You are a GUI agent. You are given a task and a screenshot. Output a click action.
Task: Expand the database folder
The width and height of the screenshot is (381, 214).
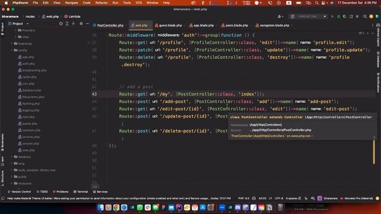12,157
